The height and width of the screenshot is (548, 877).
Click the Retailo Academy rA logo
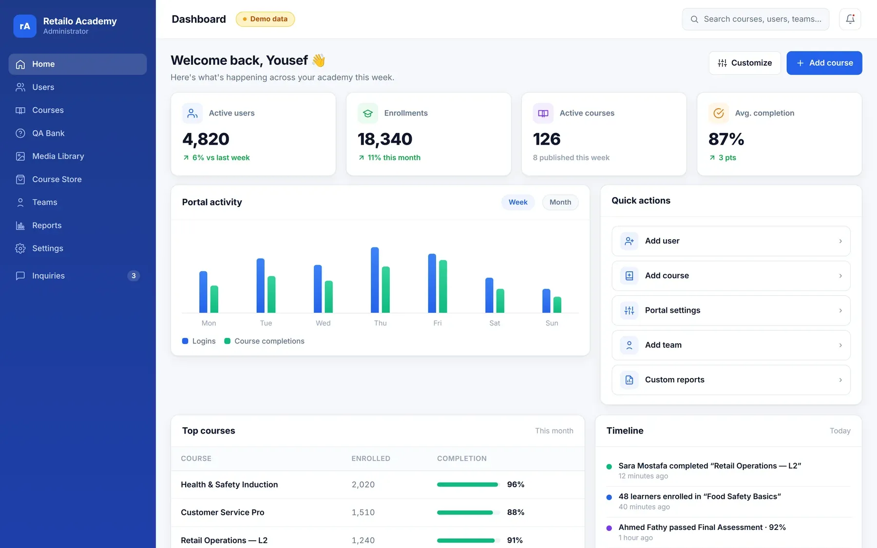tap(25, 26)
